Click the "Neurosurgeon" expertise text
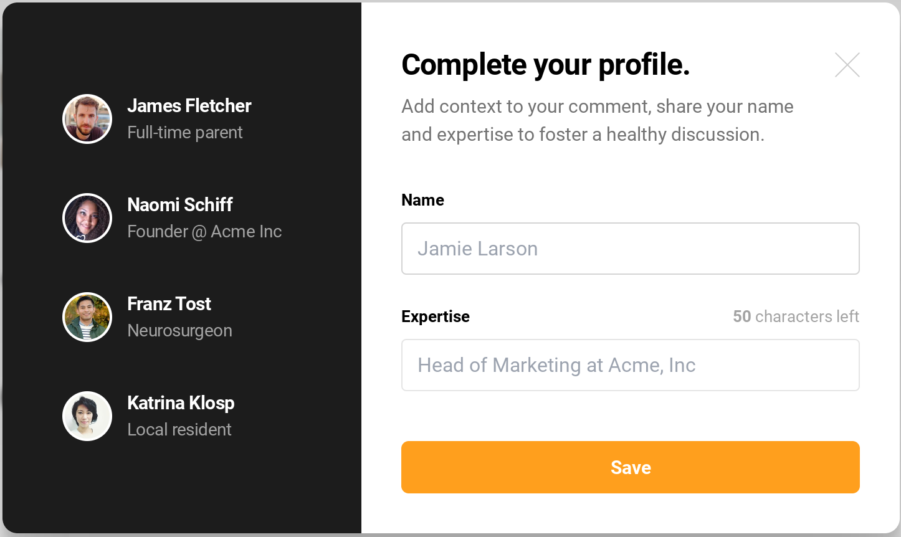 179,331
